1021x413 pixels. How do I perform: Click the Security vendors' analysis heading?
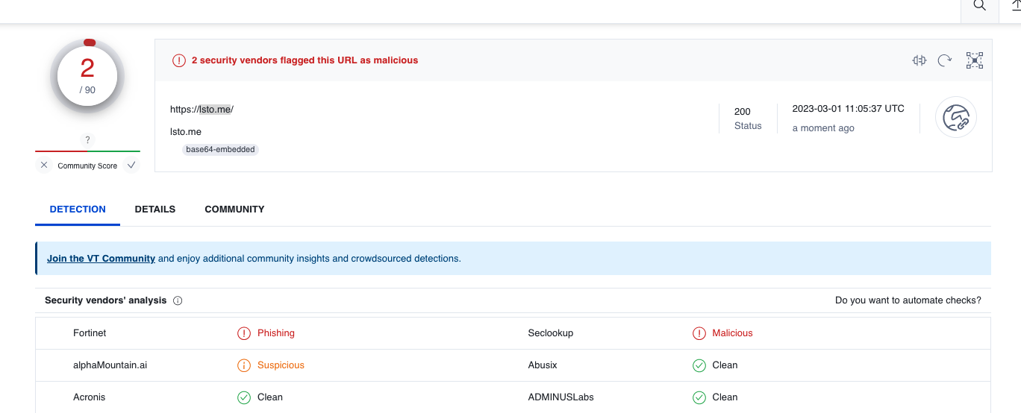click(x=106, y=300)
